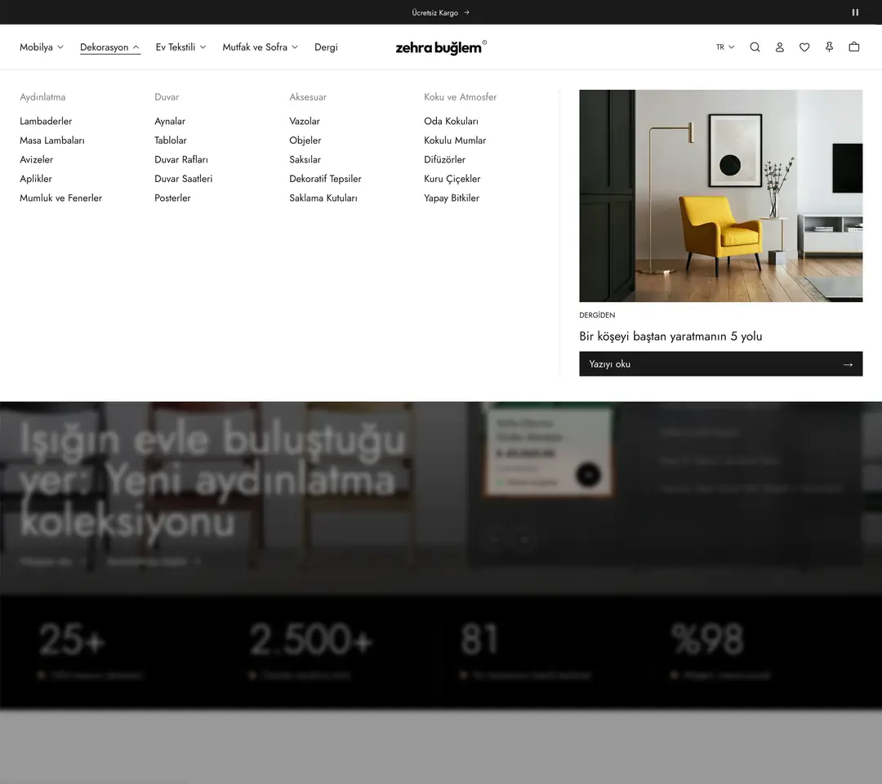Expand the Mobilya menu

(x=42, y=47)
